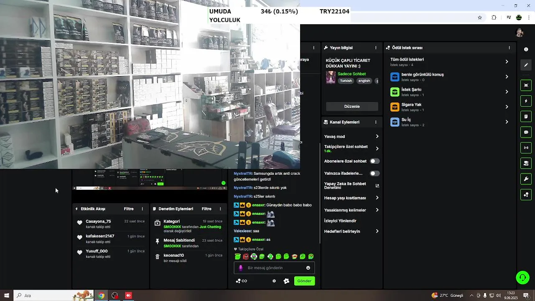Viewport: 535px width, 301px height.
Task: Click the green Gönder button
Action: pyautogui.click(x=304, y=281)
